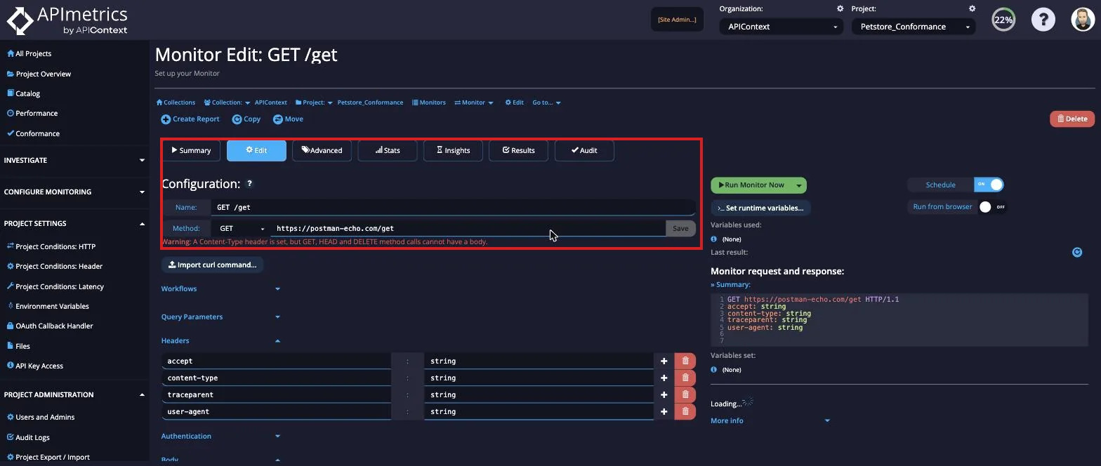This screenshot has height=466, width=1101.
Task: Add a header after the user-agent row
Action: coord(664,411)
